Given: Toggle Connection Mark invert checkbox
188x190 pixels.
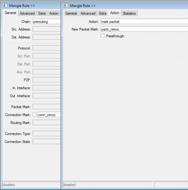Looking at the screenshot, I should point(35,115).
